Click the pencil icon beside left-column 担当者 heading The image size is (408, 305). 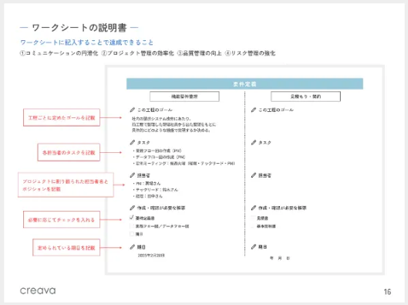[x=132, y=175]
